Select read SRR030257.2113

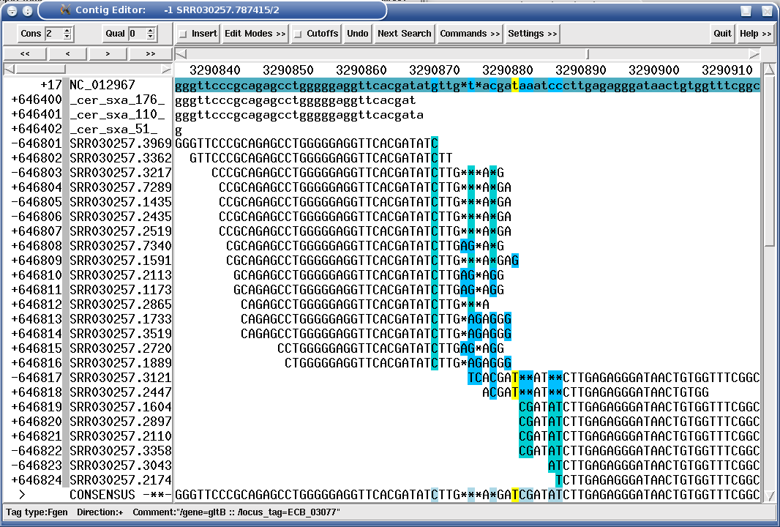(x=121, y=275)
